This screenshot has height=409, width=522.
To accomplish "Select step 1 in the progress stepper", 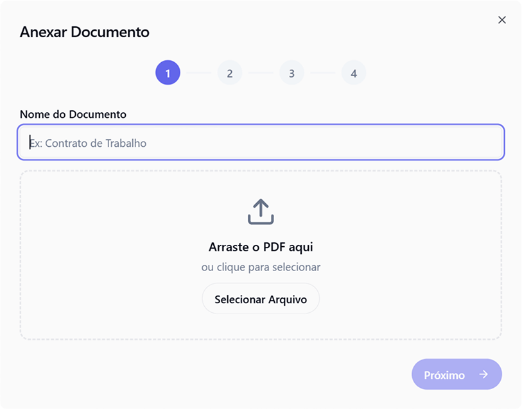I will point(168,72).
